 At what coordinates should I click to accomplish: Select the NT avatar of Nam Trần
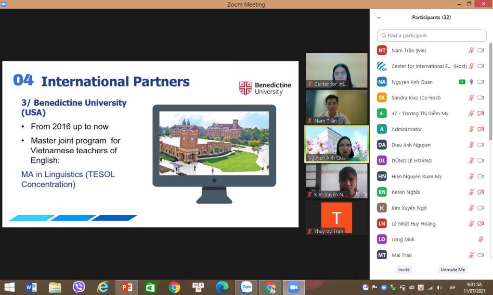382,50
